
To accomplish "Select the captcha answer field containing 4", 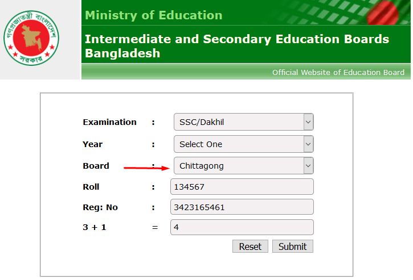I will click(x=242, y=227).
